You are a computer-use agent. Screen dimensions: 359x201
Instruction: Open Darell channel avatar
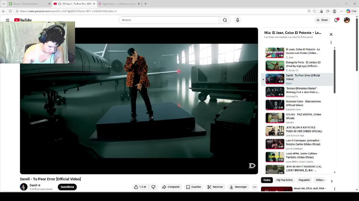24,187
